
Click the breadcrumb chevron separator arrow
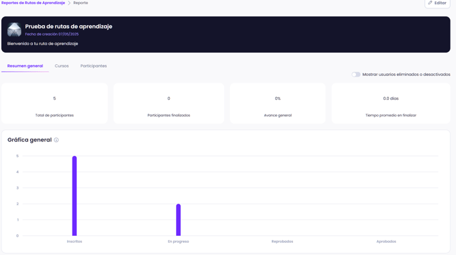click(x=69, y=3)
